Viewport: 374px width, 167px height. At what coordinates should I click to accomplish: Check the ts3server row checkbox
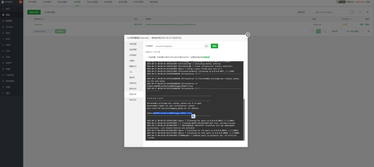pos(30,24)
